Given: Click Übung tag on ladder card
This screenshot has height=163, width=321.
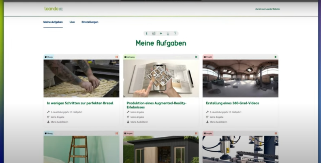Looking at the screenshot, I should point(49,133).
